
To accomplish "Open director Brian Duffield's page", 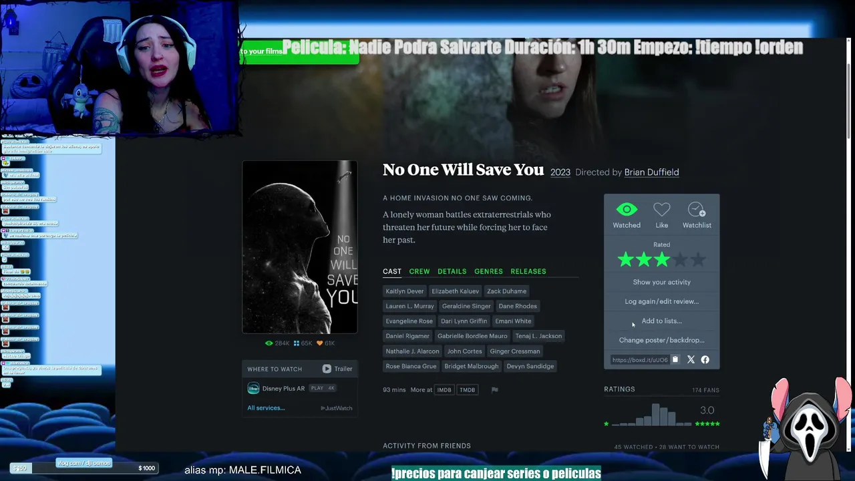I will [651, 172].
